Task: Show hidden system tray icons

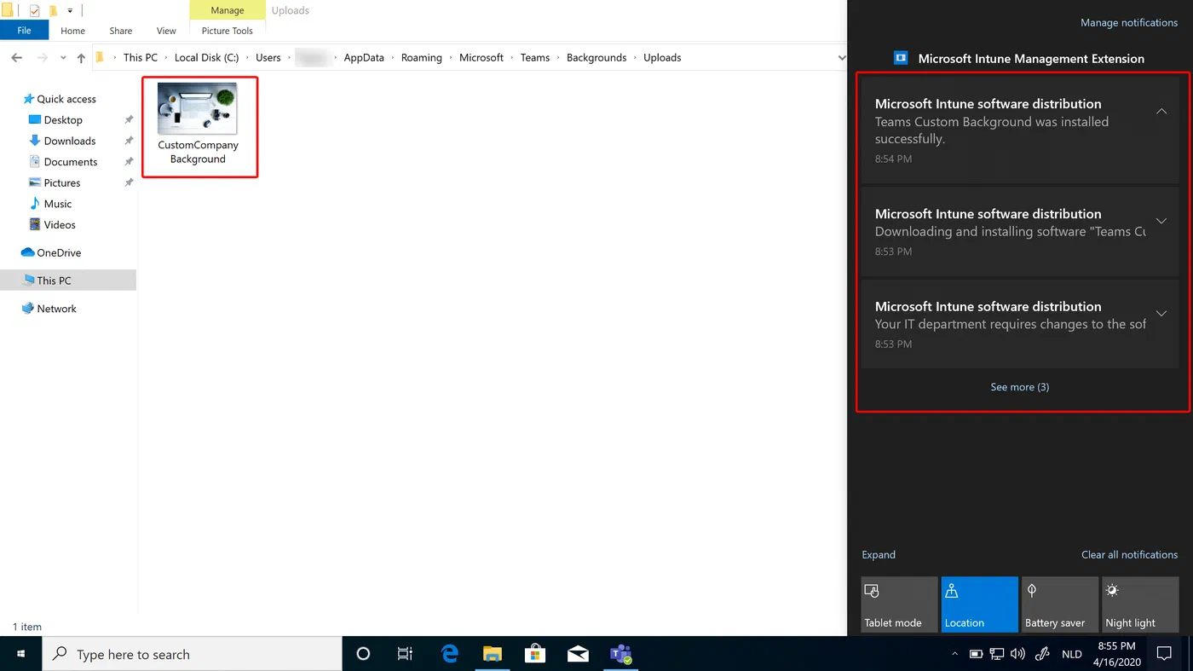Action: point(954,655)
